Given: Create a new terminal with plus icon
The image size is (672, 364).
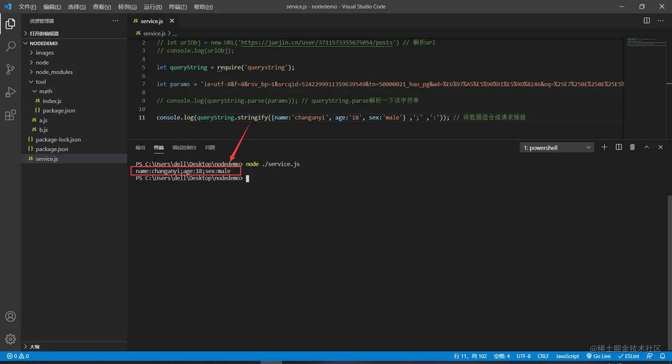Looking at the screenshot, I should (604, 147).
